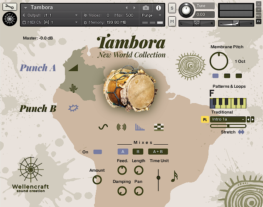The image size is (263, 207).
Task: Open the checkered sequencer pattern icon
Action: (x=159, y=127)
